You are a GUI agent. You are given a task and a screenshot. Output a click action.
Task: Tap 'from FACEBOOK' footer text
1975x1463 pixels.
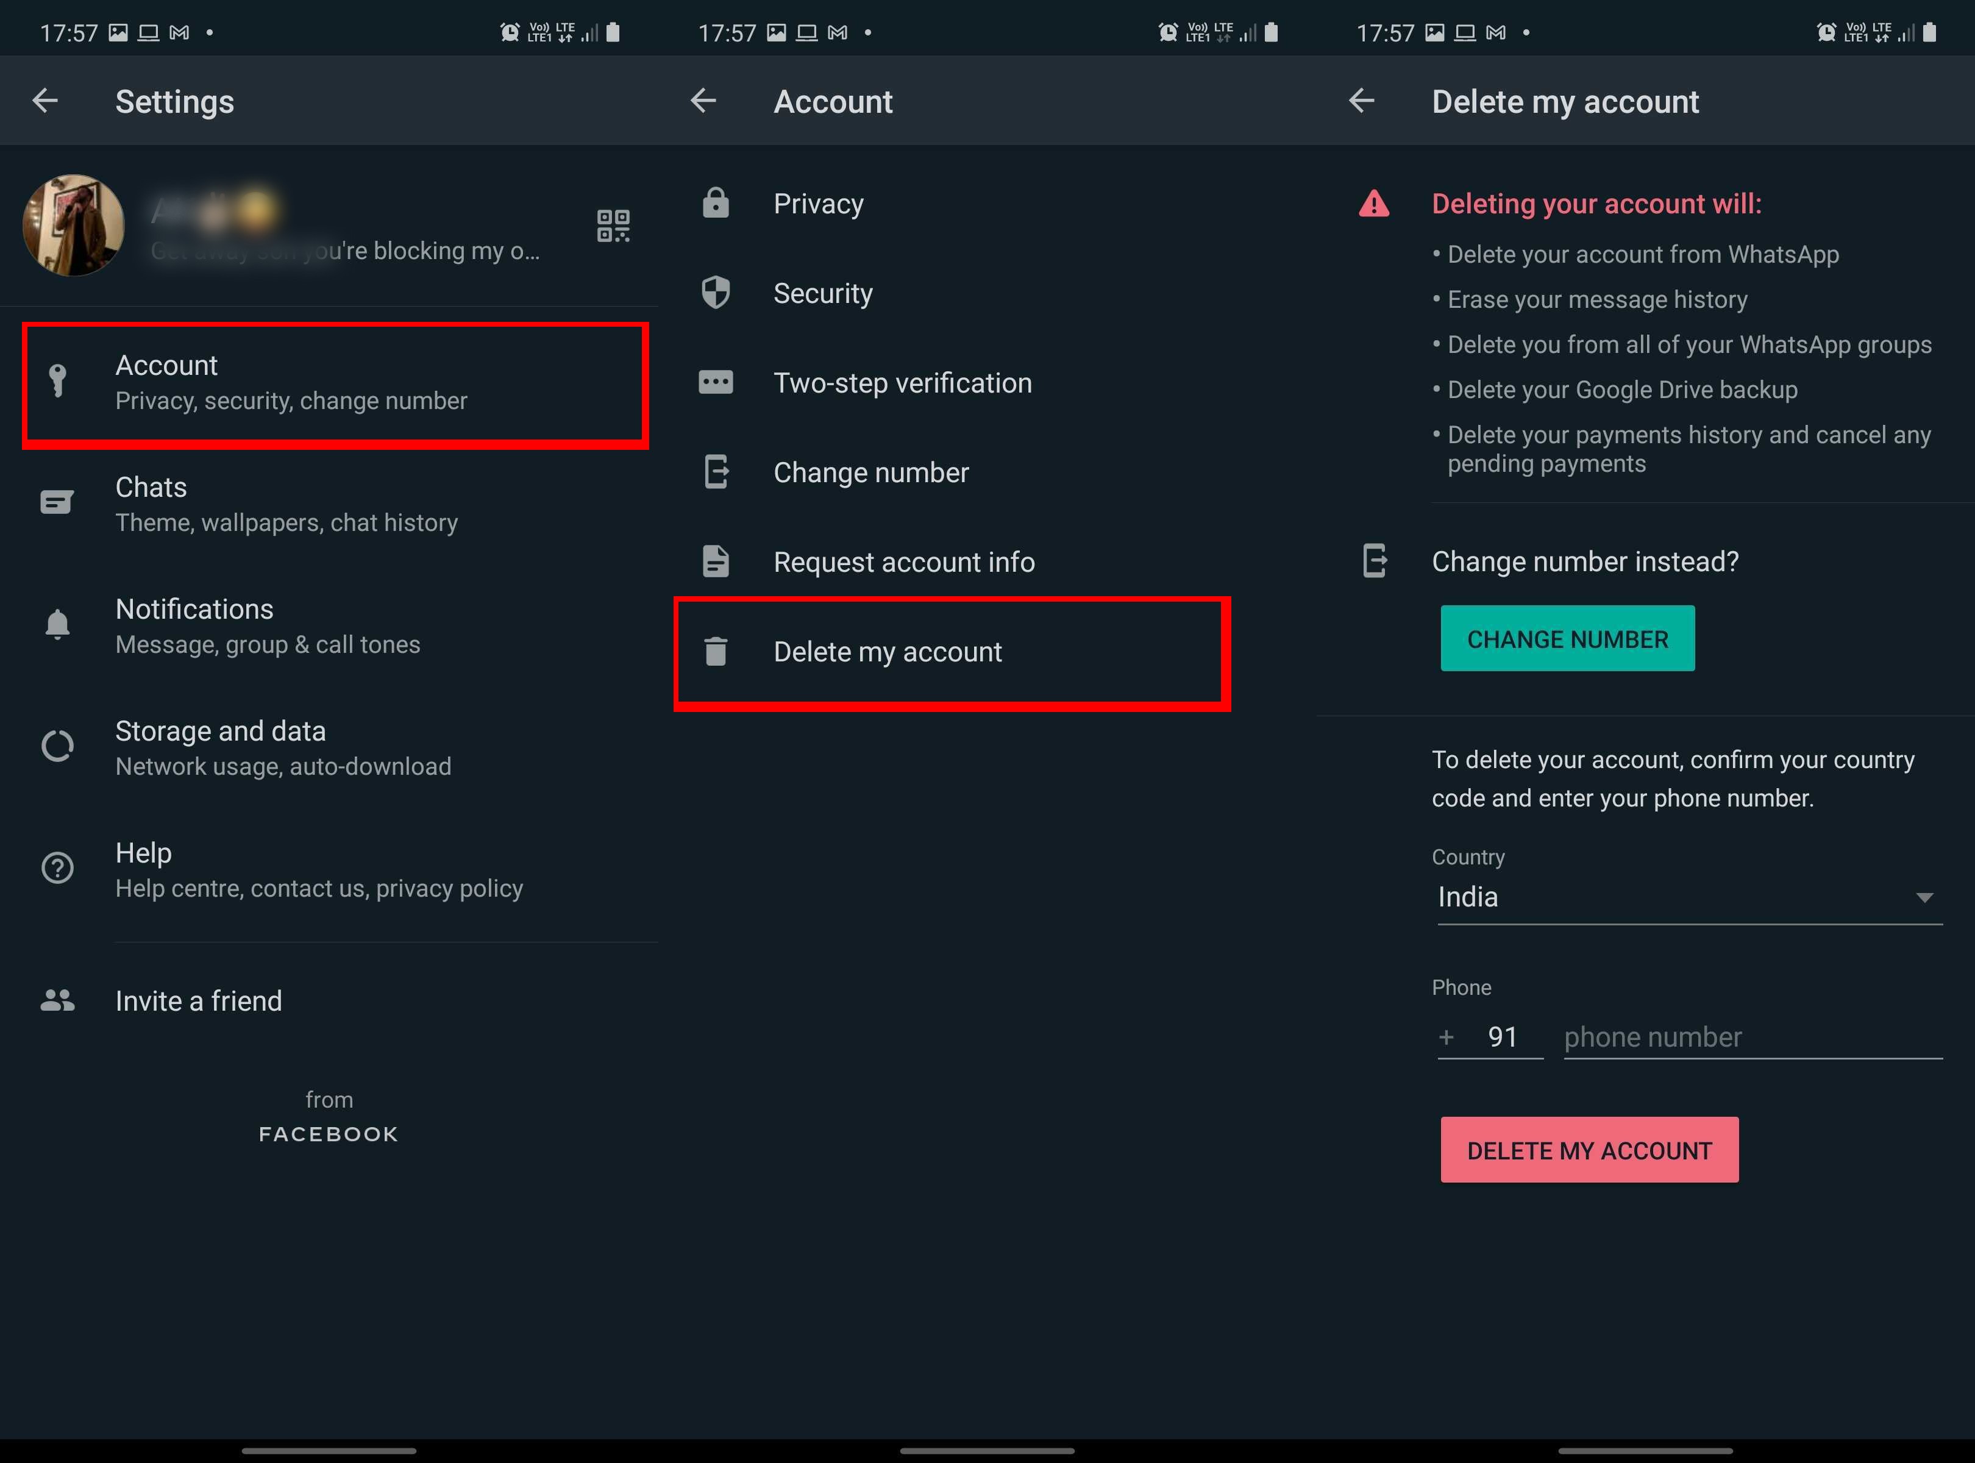pyautogui.click(x=329, y=1117)
